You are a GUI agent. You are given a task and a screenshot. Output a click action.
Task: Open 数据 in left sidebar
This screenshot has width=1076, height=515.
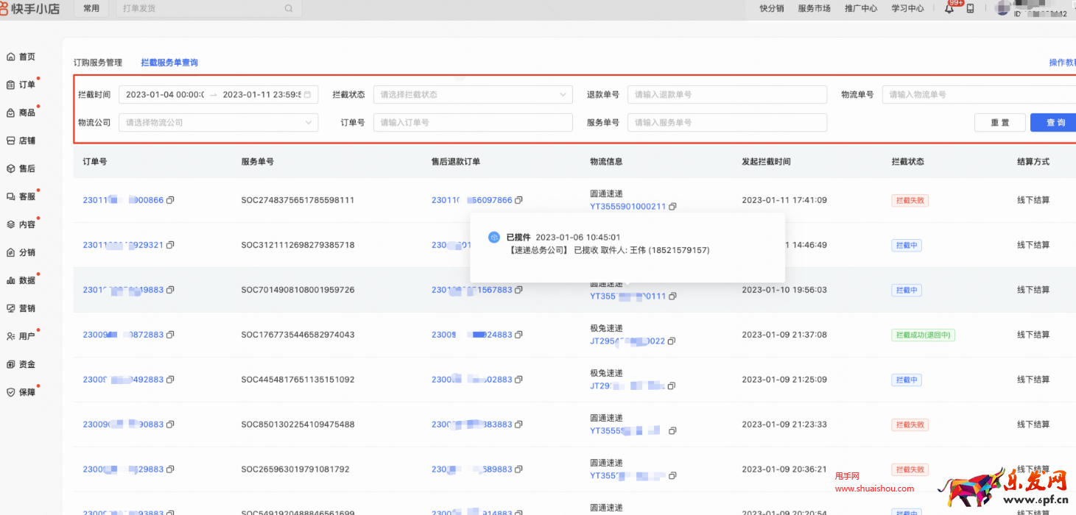click(x=27, y=280)
